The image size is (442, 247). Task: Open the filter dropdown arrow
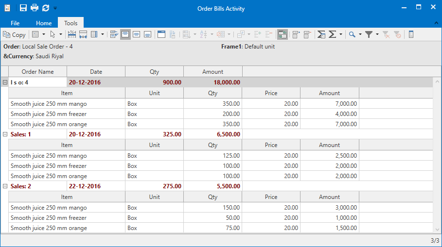377,34
